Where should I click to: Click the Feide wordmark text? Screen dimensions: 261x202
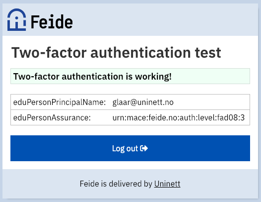(x=52, y=22)
